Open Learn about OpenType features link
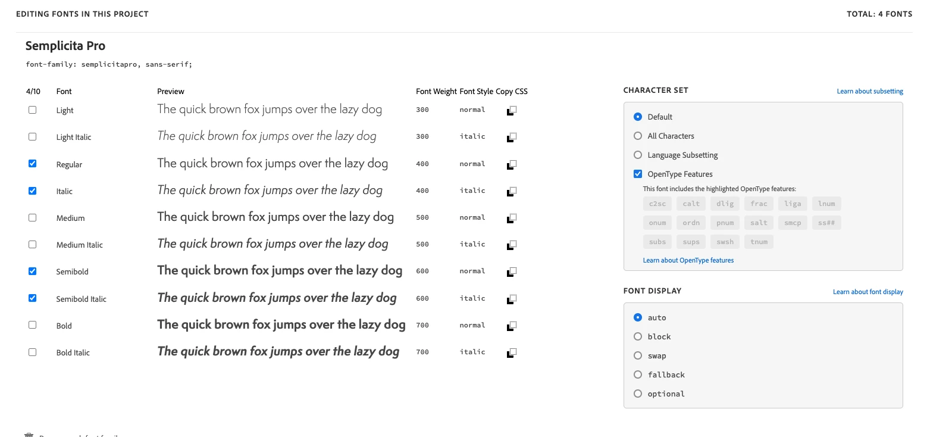This screenshot has height=437, width=927. [688, 260]
